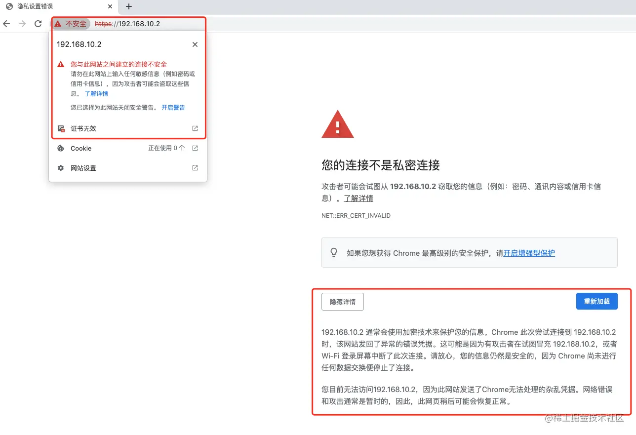This screenshot has width=636, height=435.
Task: Click the 隐藏详情 button
Action: [343, 302]
